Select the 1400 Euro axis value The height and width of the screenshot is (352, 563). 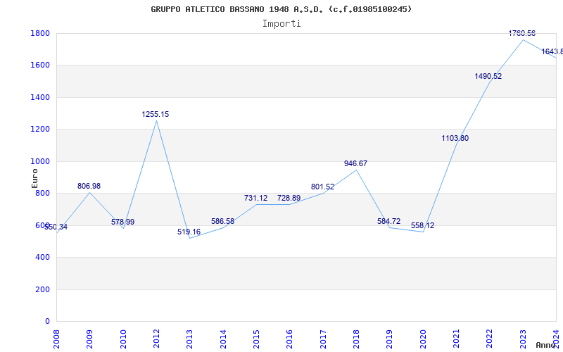(x=40, y=97)
